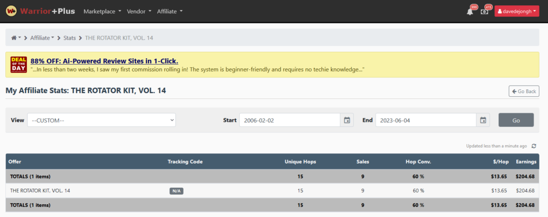The image size is (548, 217).
Task: Click the home icon in the breadcrumb
Action: (14, 37)
